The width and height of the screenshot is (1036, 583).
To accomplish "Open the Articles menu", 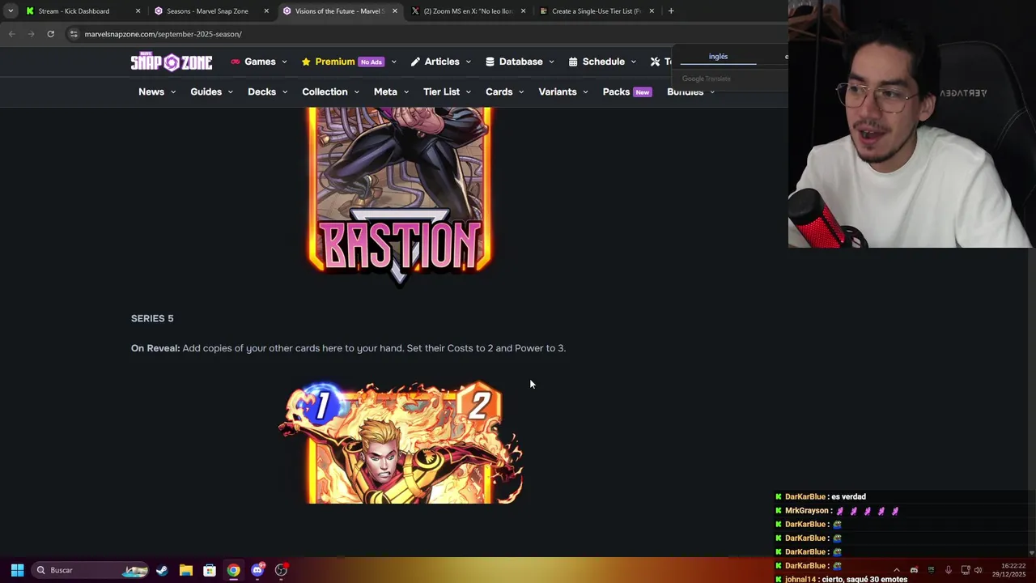I will point(442,62).
